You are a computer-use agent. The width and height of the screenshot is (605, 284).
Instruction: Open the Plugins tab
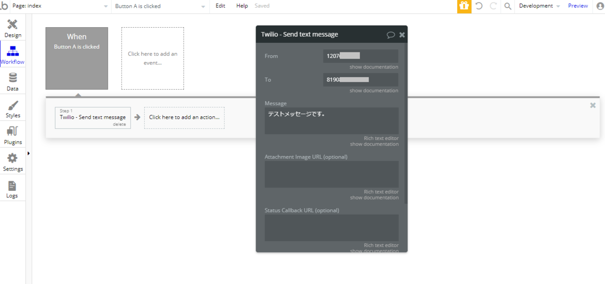13,135
